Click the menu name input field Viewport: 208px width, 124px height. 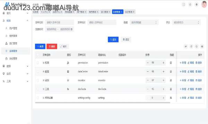tap(60, 22)
